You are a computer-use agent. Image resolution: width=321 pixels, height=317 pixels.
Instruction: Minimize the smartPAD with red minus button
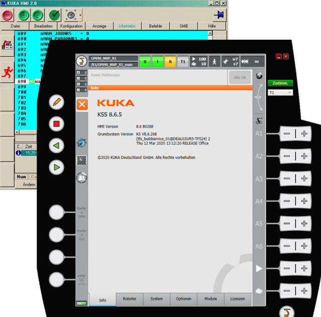coord(279,57)
